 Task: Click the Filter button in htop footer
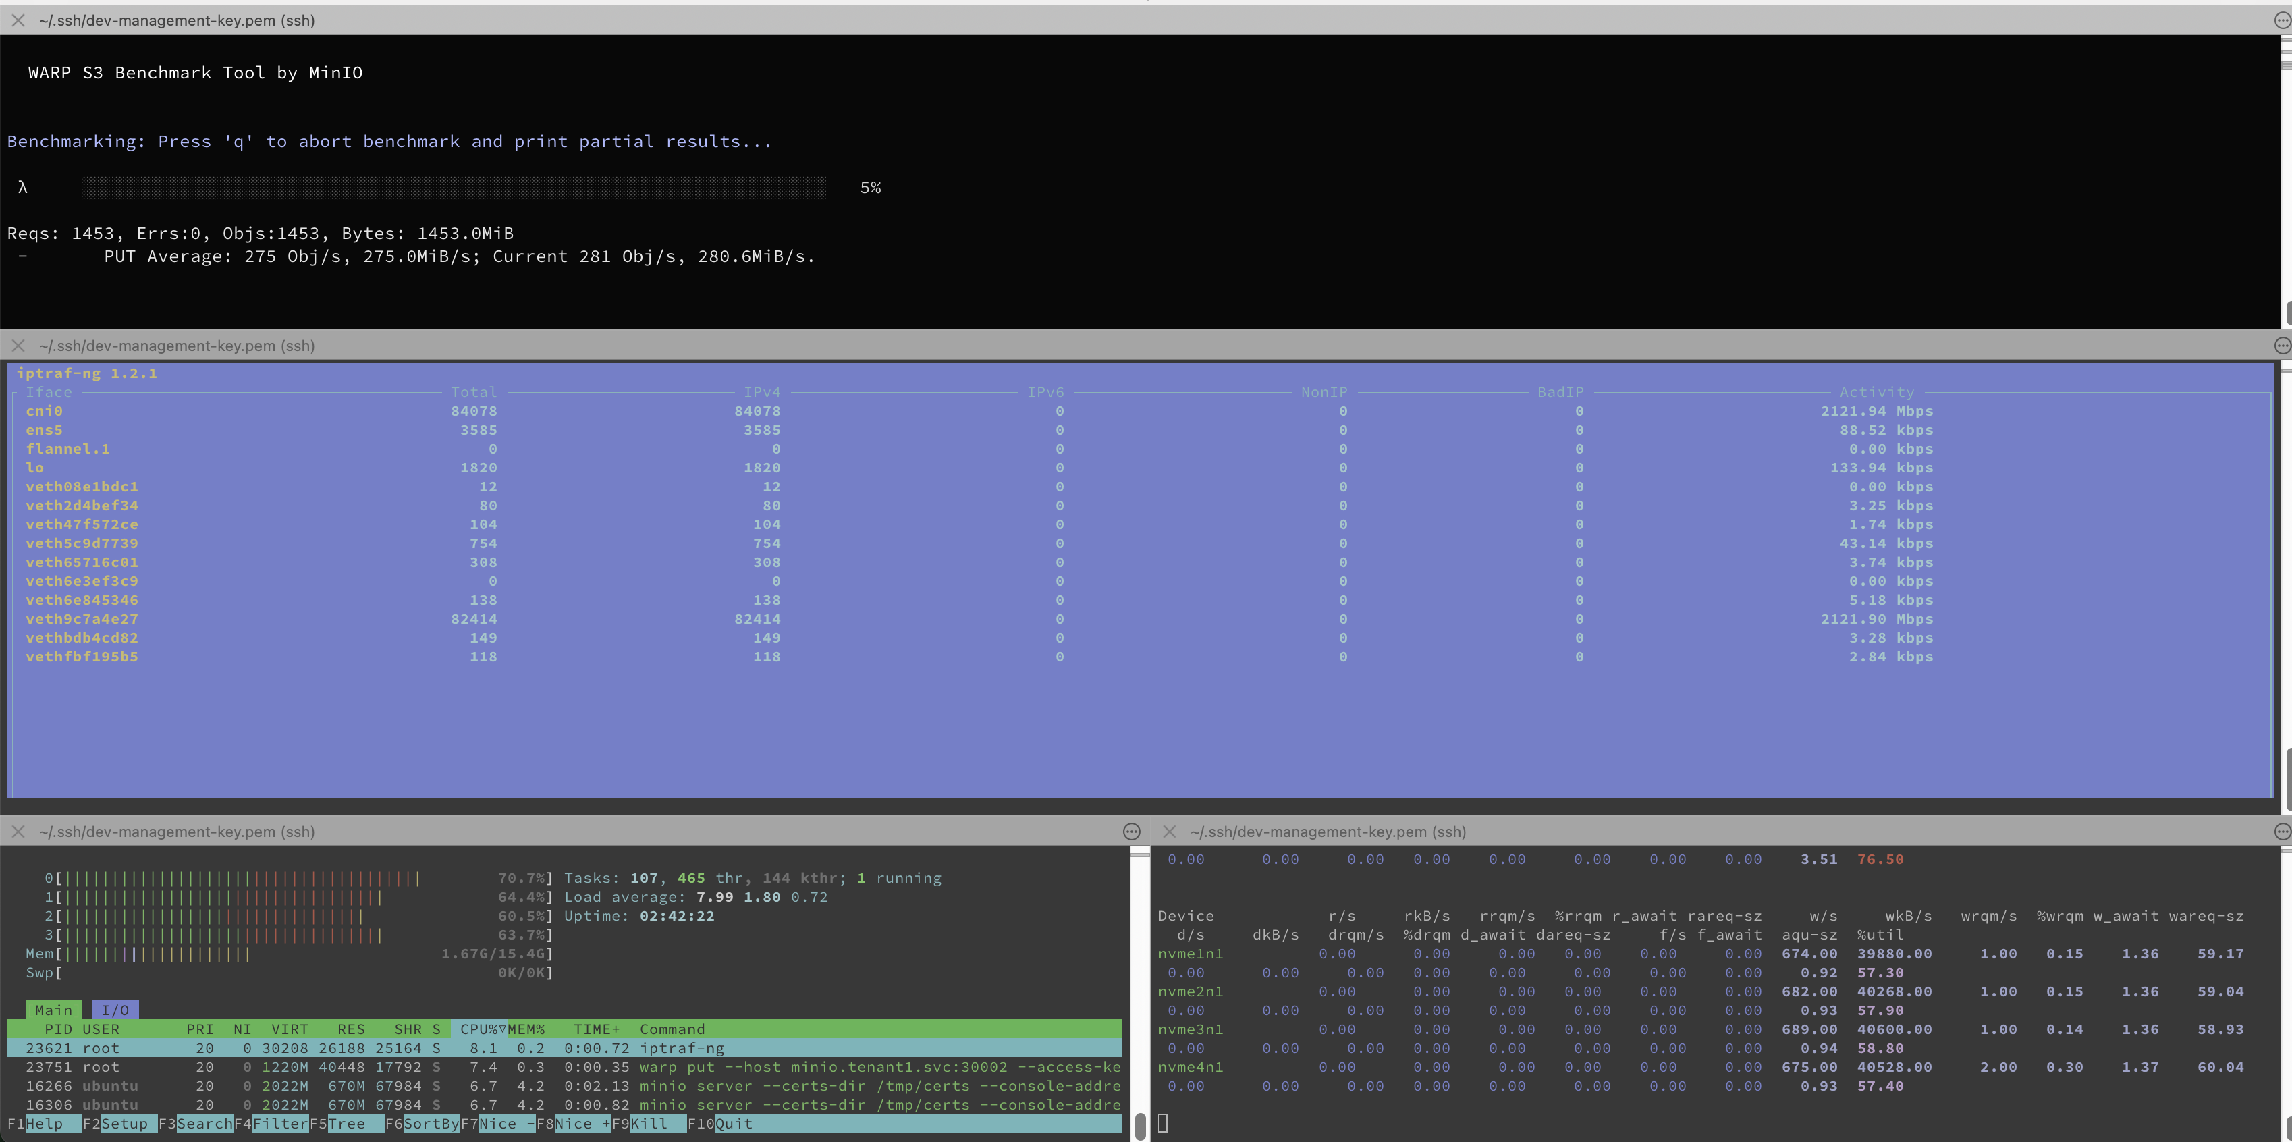[279, 1123]
